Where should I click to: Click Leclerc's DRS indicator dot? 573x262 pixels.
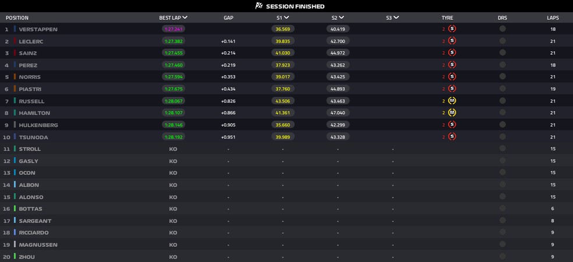[x=503, y=41]
